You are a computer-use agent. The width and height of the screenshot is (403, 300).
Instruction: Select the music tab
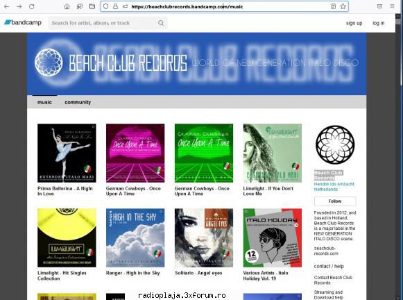tap(44, 102)
